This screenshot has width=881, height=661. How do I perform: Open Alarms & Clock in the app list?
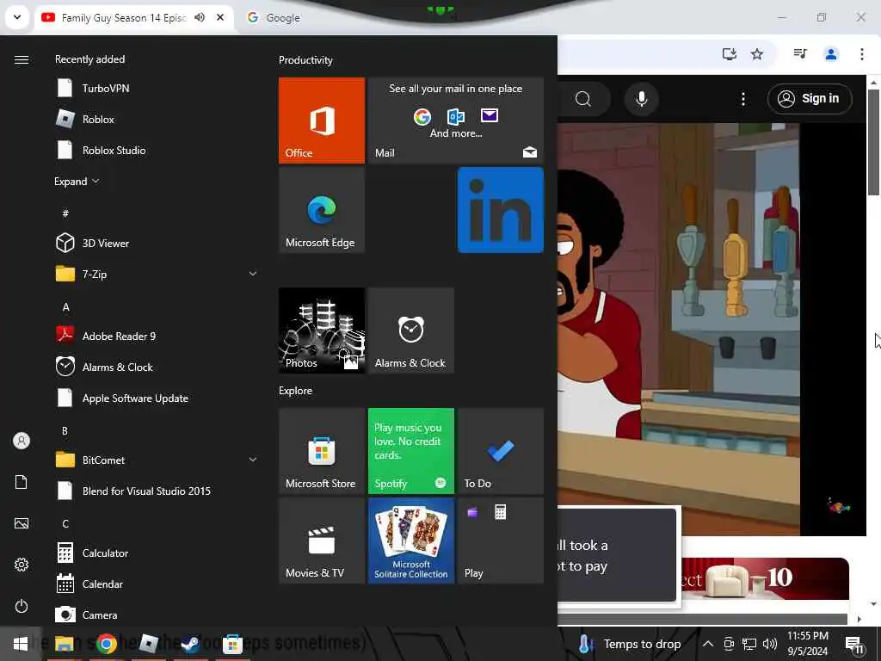pyautogui.click(x=157, y=367)
